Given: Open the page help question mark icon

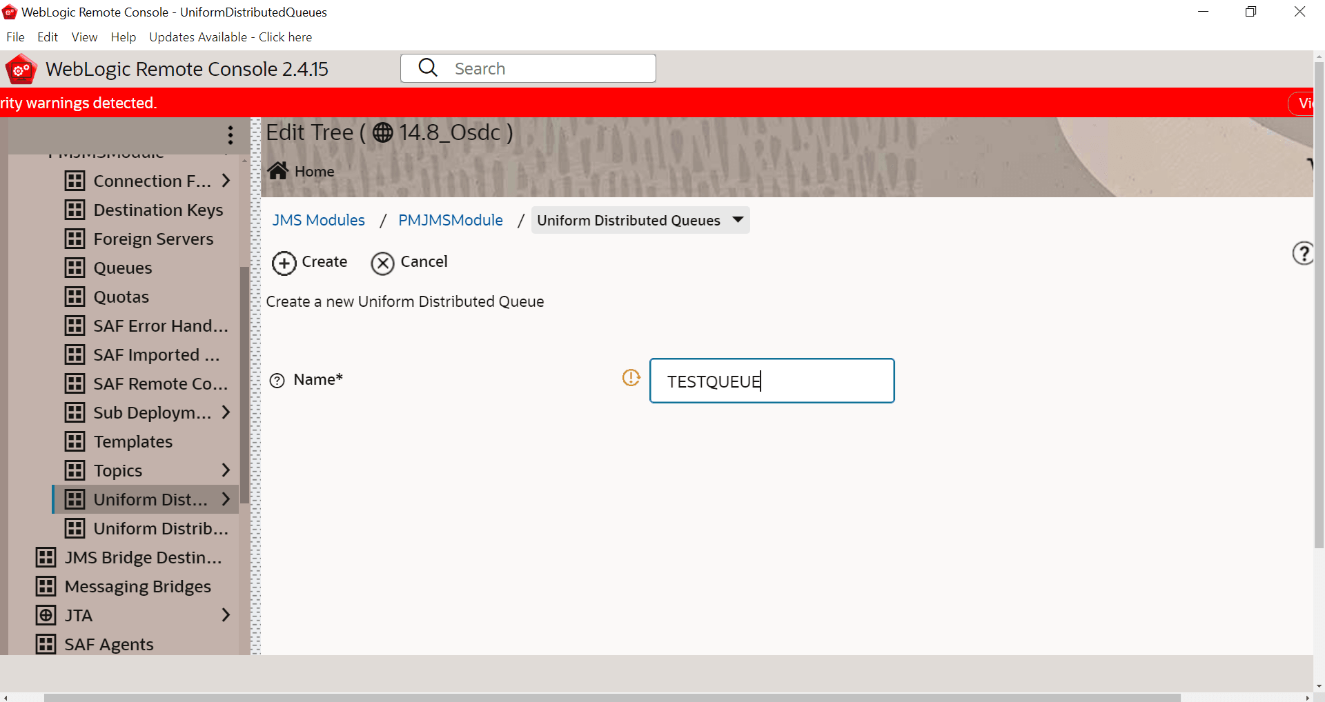Looking at the screenshot, I should point(1302,253).
